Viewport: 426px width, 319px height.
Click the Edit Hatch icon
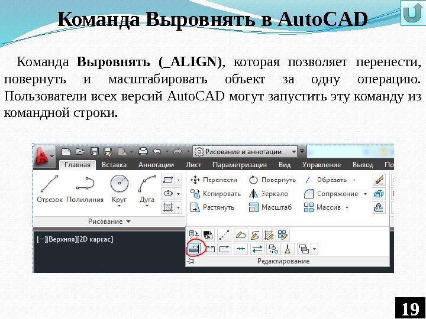[269, 235]
